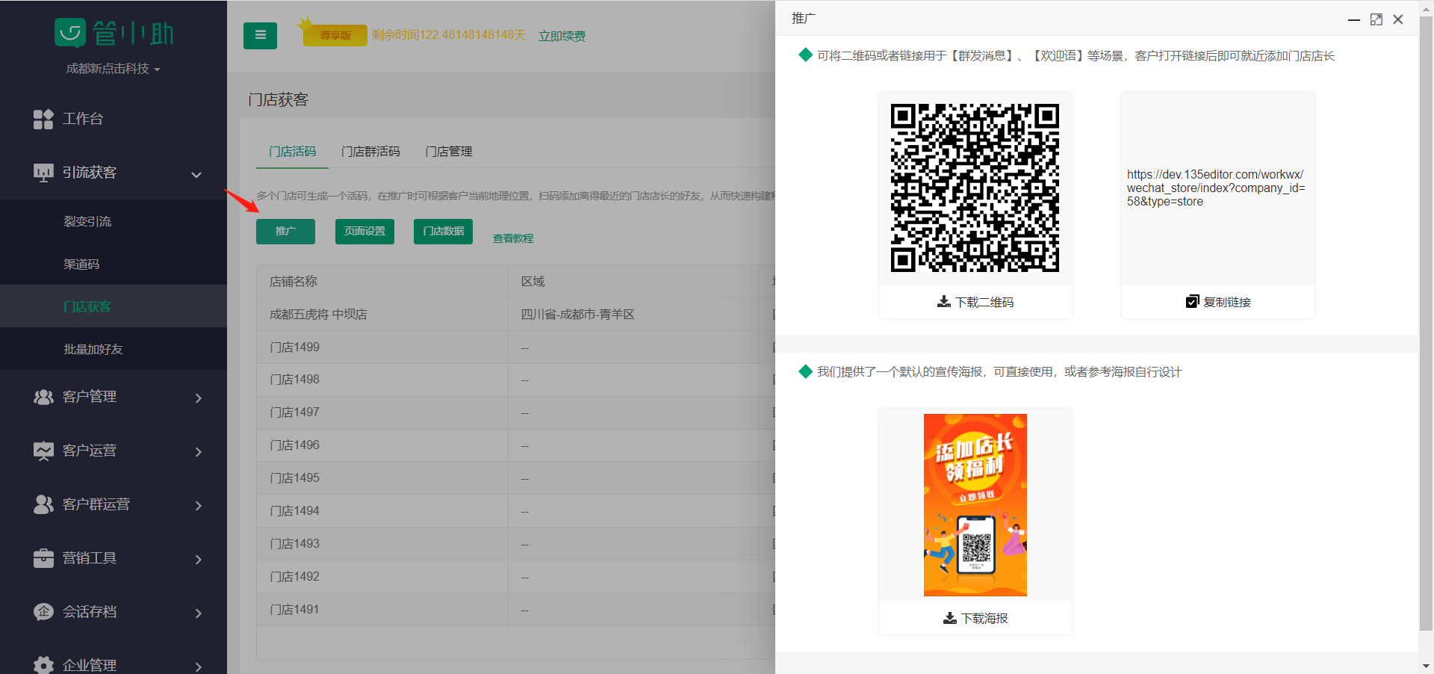This screenshot has height=674, width=1434.
Task: Switch to the 门店管理 tab
Action: [x=449, y=152]
